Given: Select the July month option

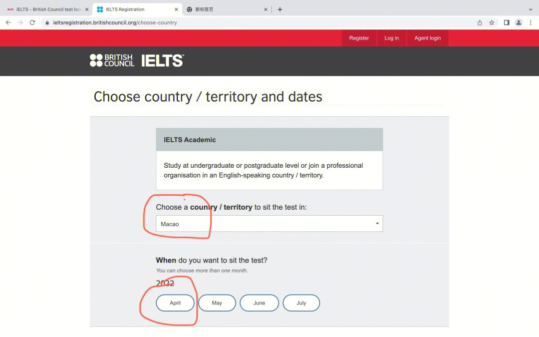Looking at the screenshot, I should [301, 303].
